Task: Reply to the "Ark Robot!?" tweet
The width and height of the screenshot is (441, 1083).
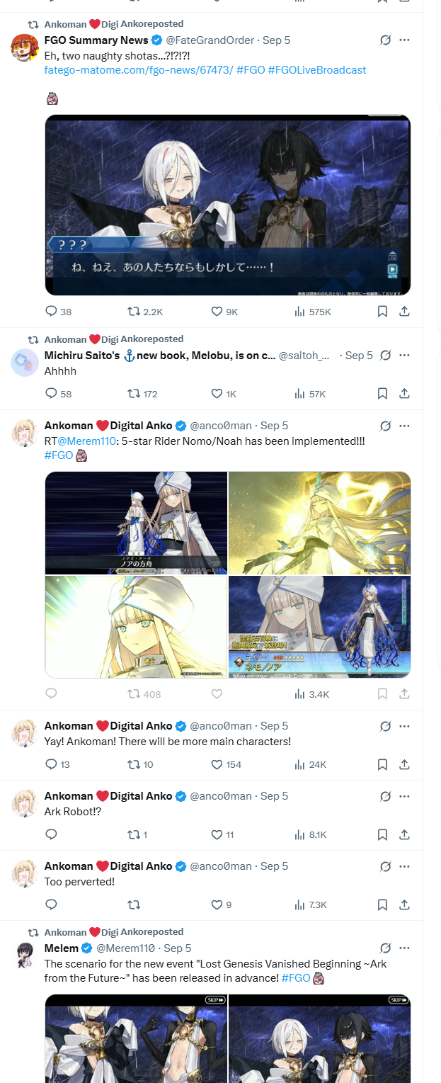Action: [51, 835]
